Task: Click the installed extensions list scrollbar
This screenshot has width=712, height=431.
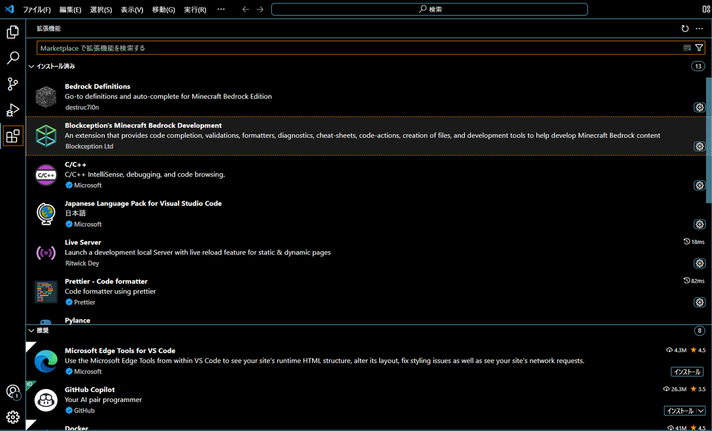Action: click(708, 141)
